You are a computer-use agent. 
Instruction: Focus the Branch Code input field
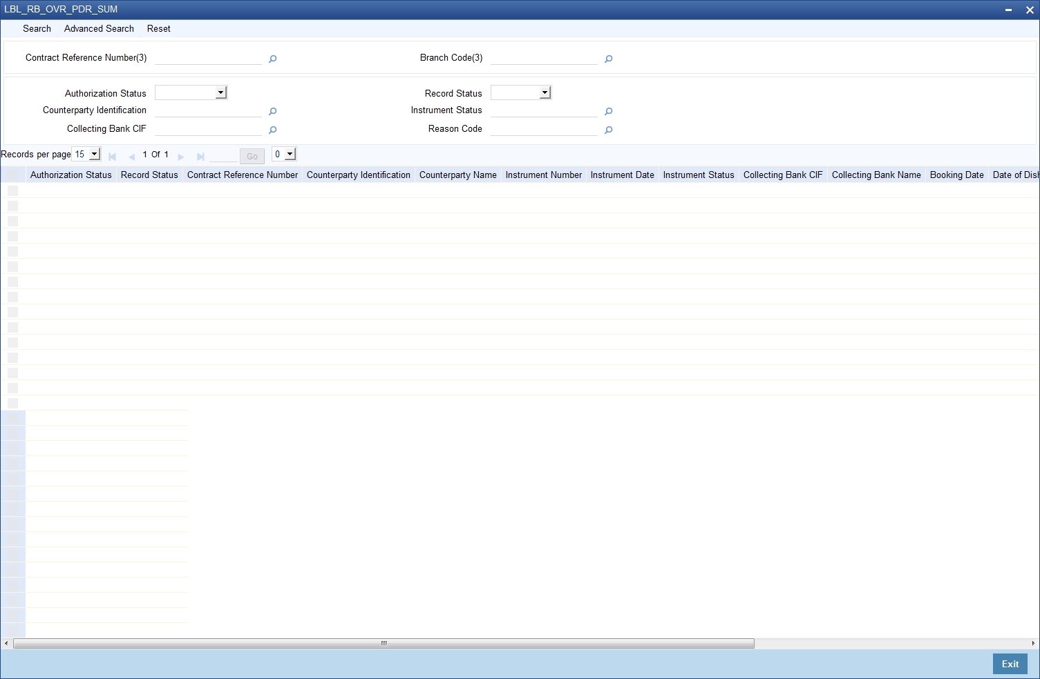(544, 58)
